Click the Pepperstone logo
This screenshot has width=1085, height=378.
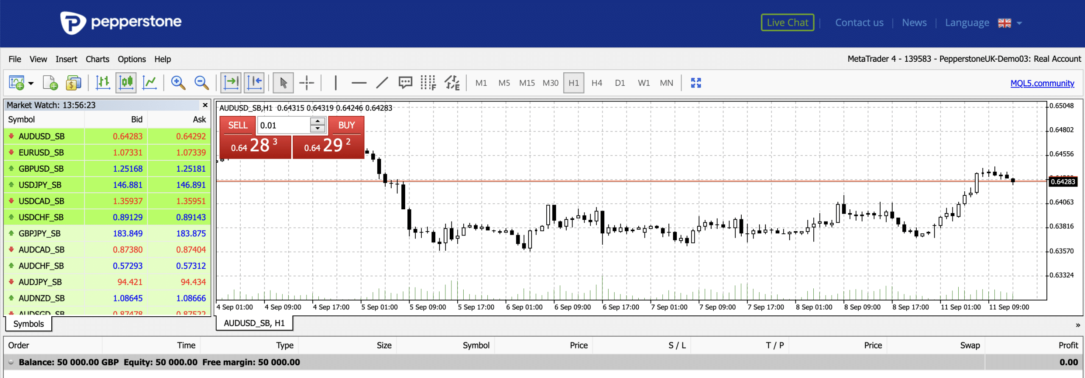tap(121, 22)
